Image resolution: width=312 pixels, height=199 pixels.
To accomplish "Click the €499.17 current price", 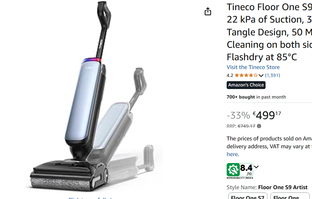I will pos(267,115).
